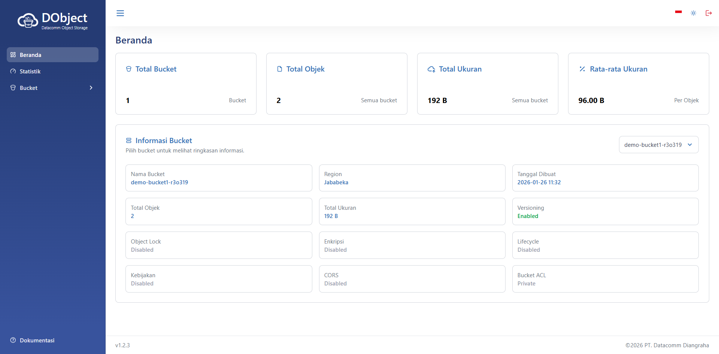Image resolution: width=719 pixels, height=354 pixels.
Task: Click the DObject logo
Action: pos(53,21)
